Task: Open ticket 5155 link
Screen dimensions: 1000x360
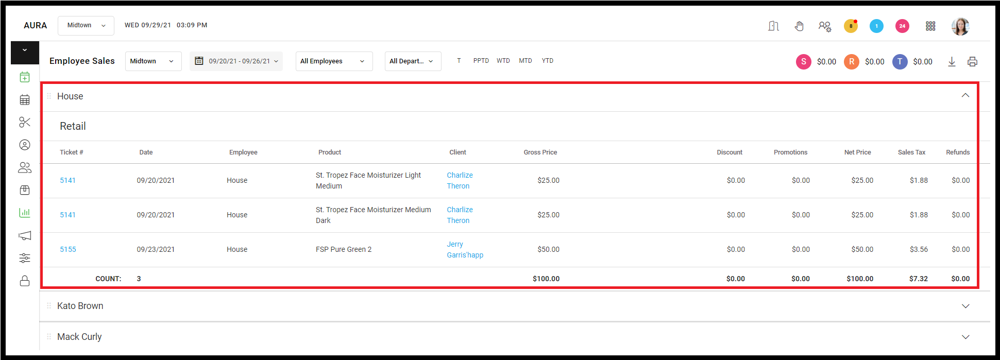Action: coord(68,249)
